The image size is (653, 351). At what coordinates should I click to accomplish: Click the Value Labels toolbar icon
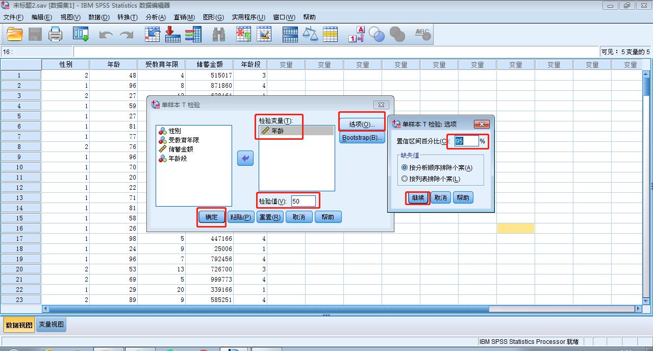(356, 34)
